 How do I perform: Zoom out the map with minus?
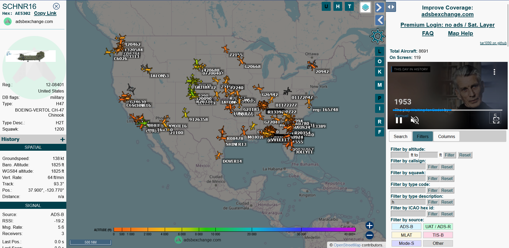tap(369, 235)
